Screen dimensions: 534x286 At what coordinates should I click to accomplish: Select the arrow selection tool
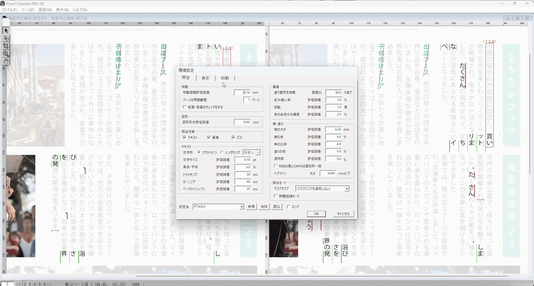click(x=6, y=30)
